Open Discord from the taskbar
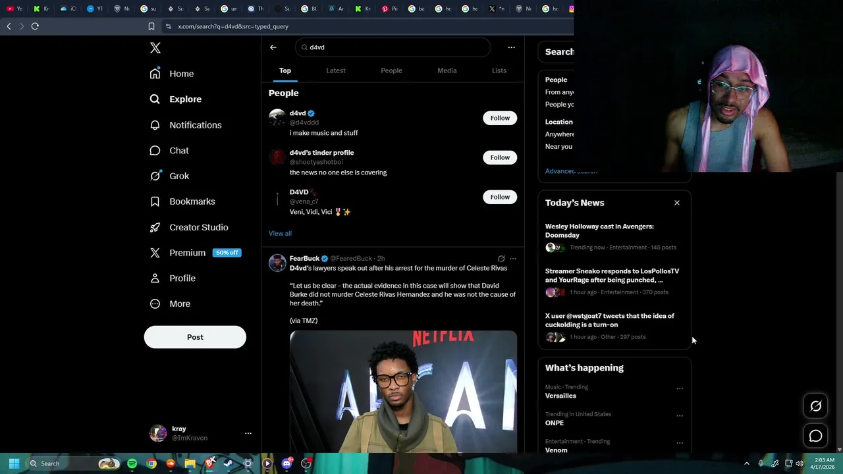The image size is (843, 474). pos(286,463)
